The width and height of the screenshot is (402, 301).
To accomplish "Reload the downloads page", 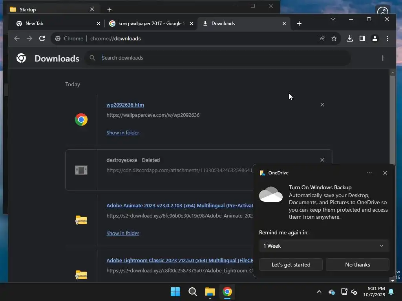I will click(x=42, y=38).
